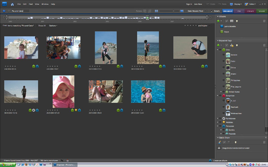This screenshot has height=167, width=268.
Task: Switch to the CREATE tab
Action: point(250,11)
